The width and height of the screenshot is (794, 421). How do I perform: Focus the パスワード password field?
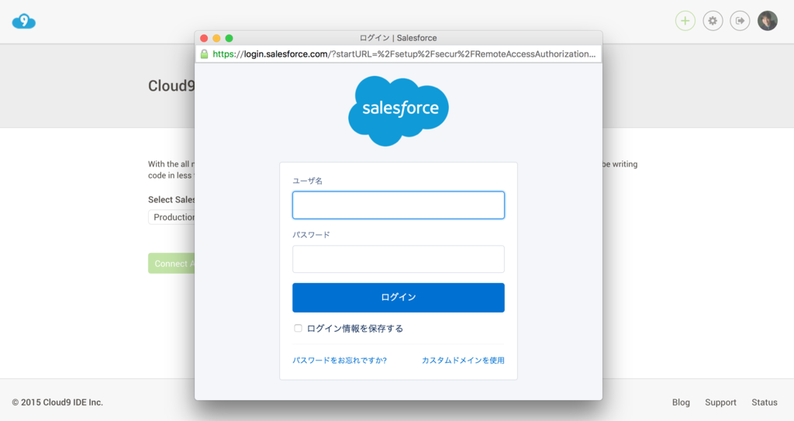pos(399,259)
